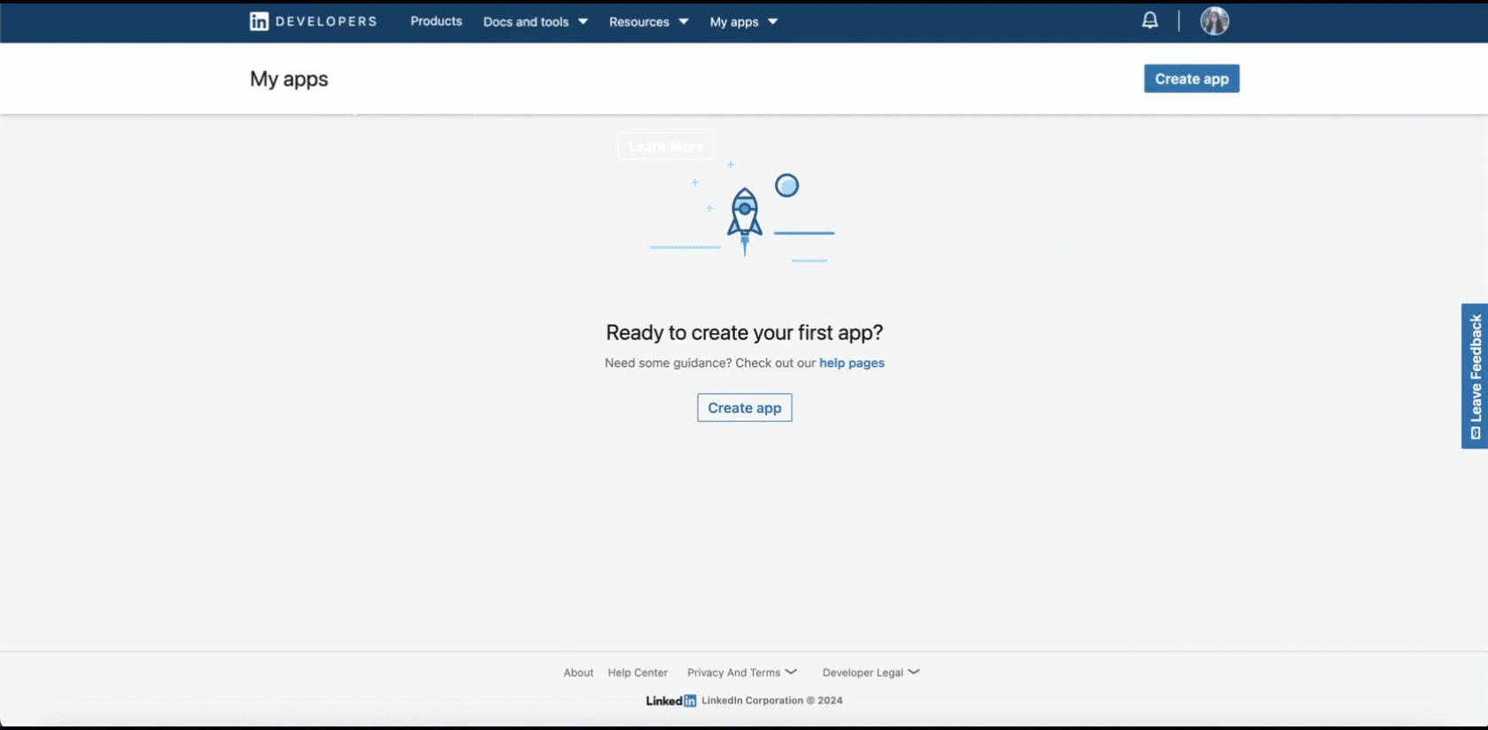Open the Products menu item
The width and height of the screenshot is (1488, 730).
[436, 21]
